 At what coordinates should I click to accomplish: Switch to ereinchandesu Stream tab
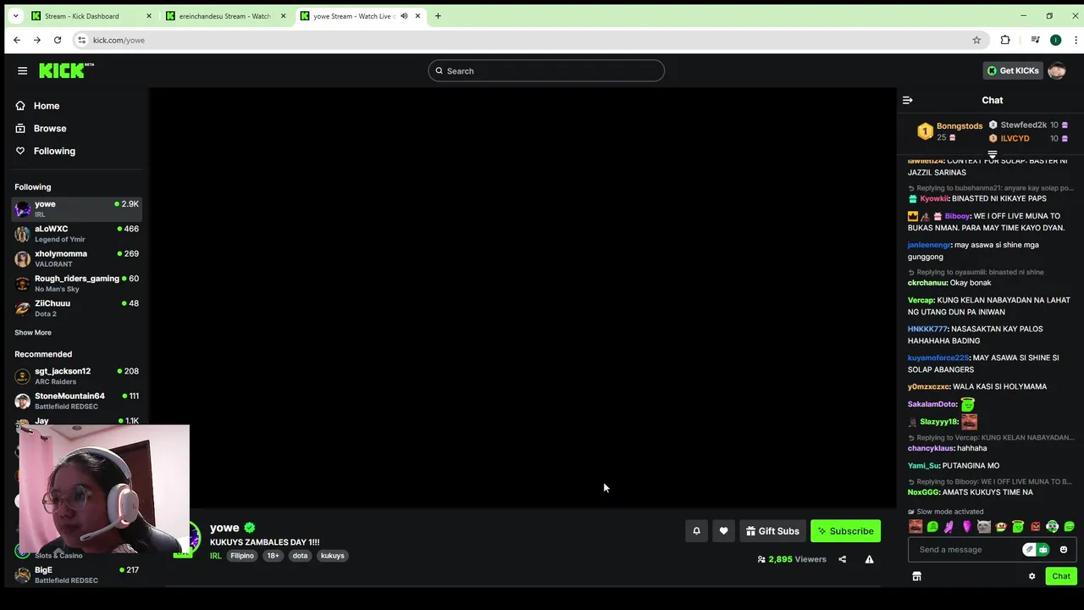tap(225, 16)
